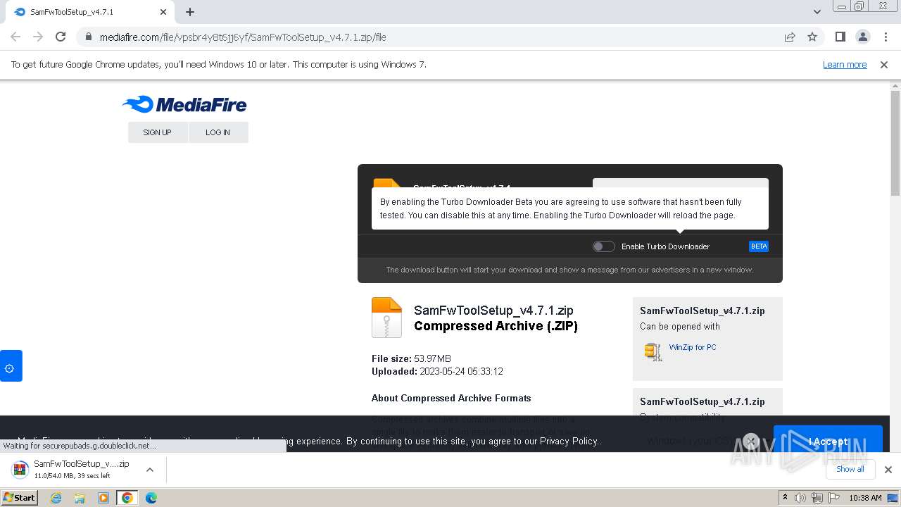Accept cookies with I Accept button
The image size is (901, 507).
coord(828,442)
